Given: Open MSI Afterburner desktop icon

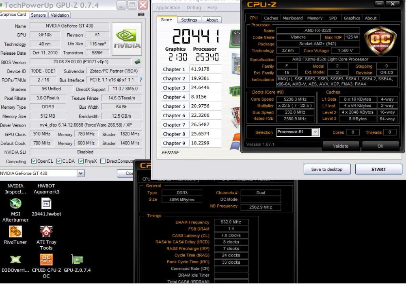Looking at the screenshot, I should coord(15,210).
